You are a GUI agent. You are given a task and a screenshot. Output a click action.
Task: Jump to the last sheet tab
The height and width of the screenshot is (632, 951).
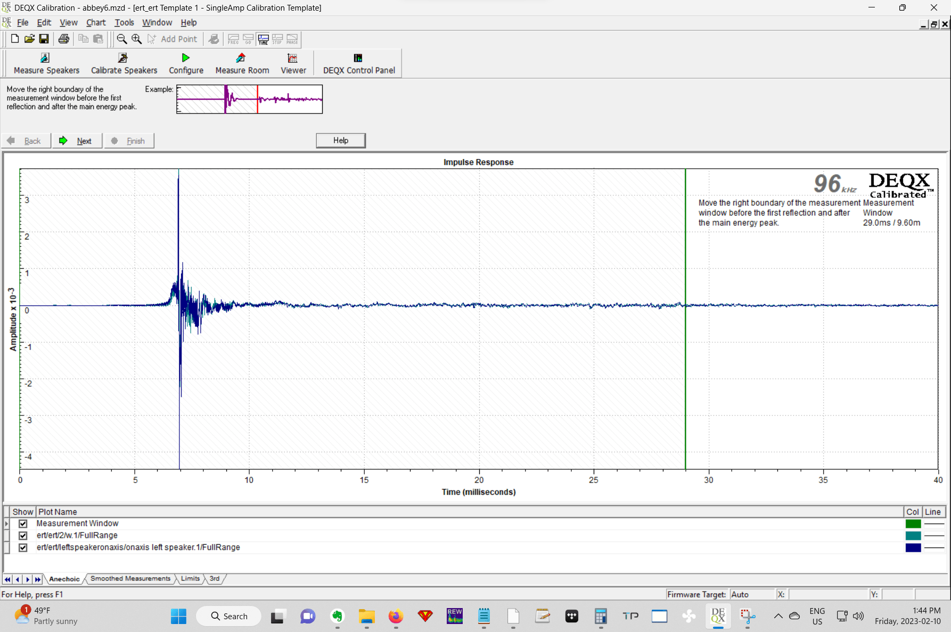coord(38,579)
